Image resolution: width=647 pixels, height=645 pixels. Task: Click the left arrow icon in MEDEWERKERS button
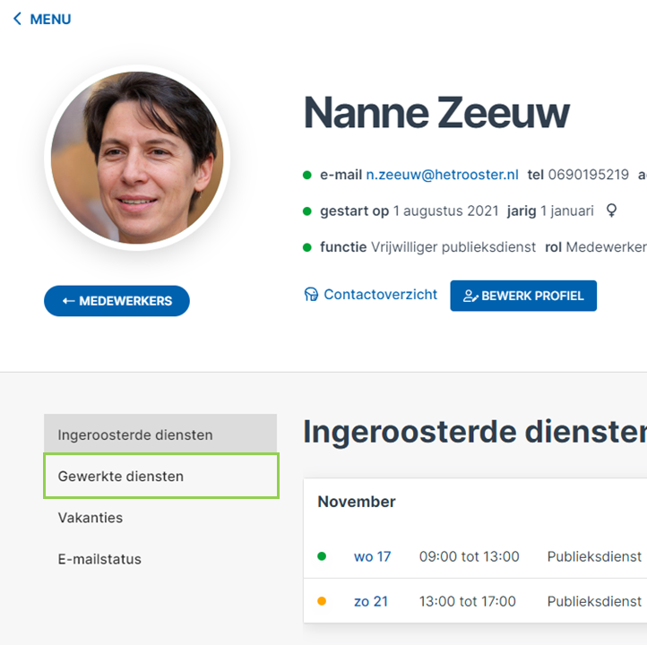68,301
